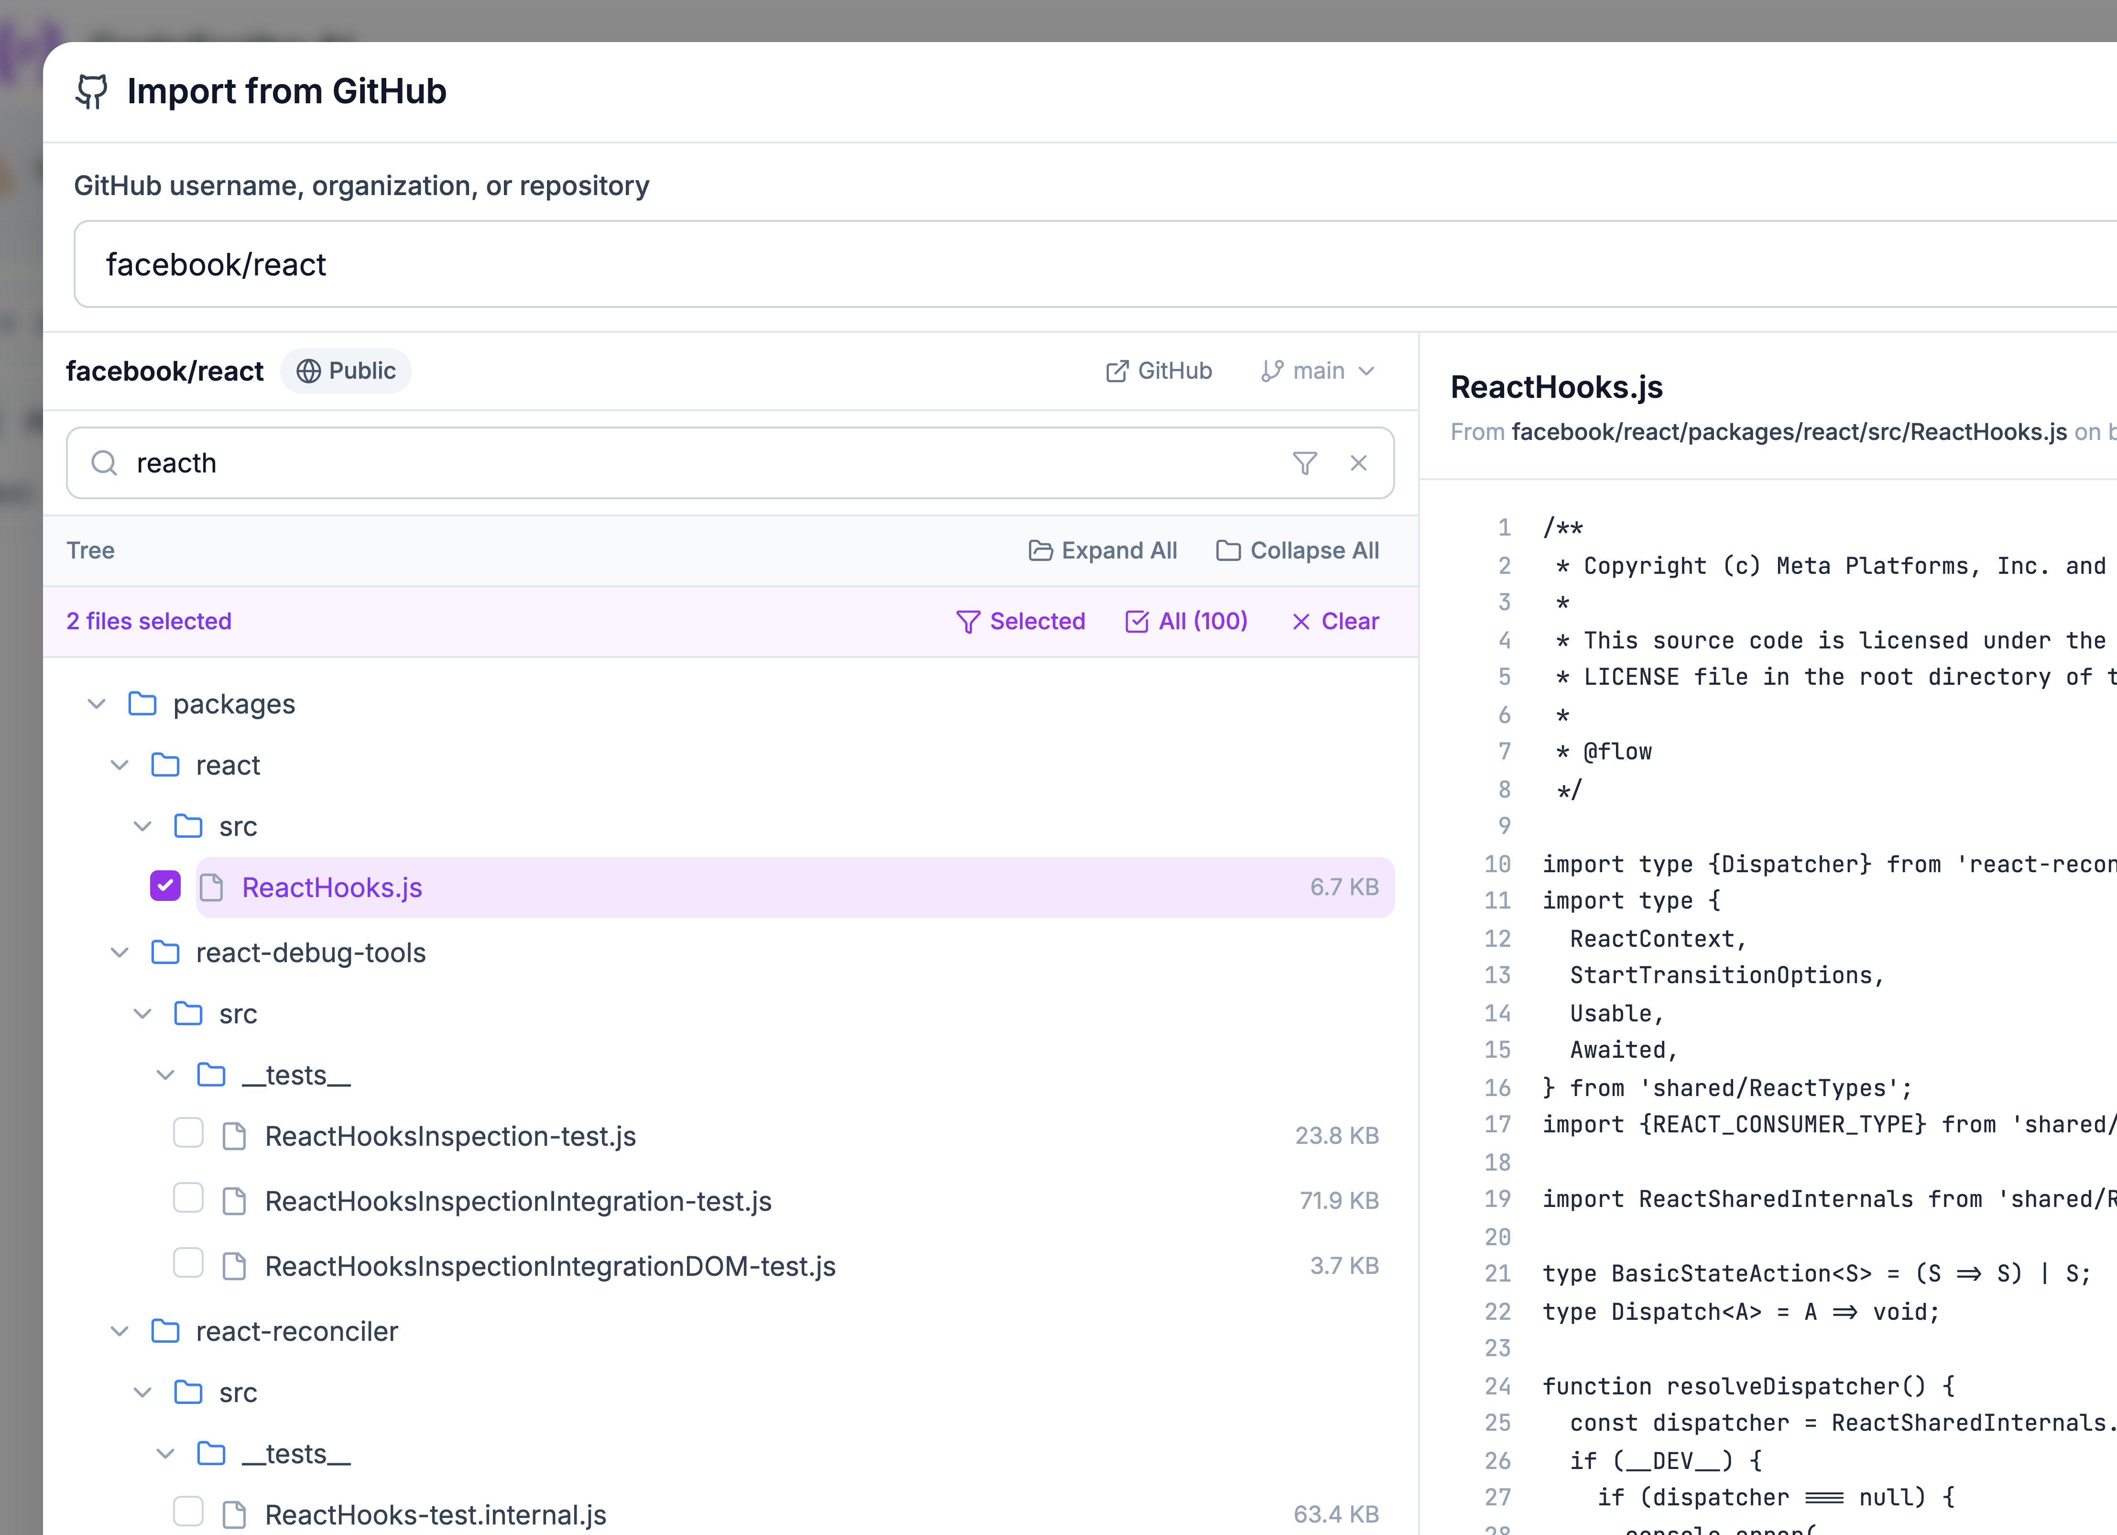
Task: Open the filter icon in the search bar
Action: [x=1305, y=462]
